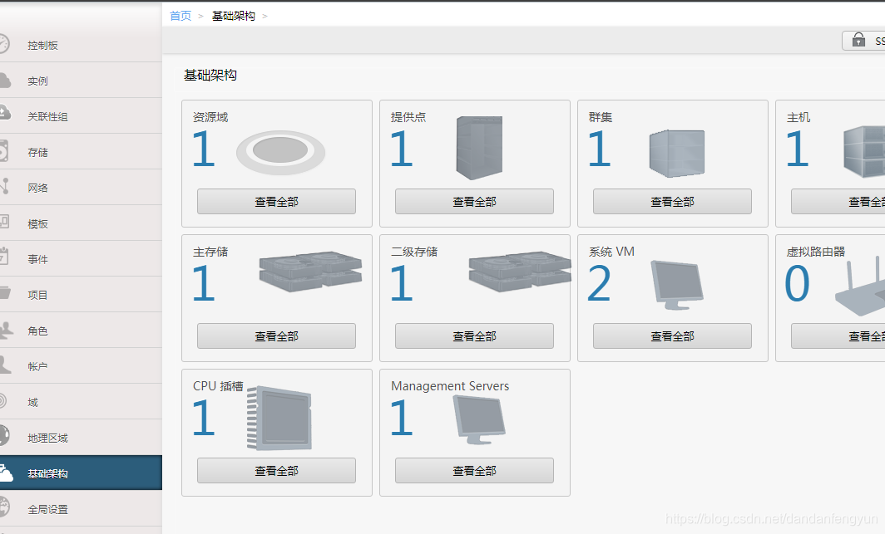Click the 二级存储 disk stack icon

pyautogui.click(x=520, y=272)
